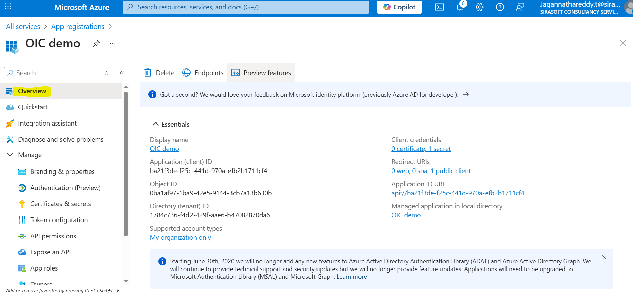Open 0 certificate, 1 secret link
The image size is (633, 295).
[x=421, y=149]
